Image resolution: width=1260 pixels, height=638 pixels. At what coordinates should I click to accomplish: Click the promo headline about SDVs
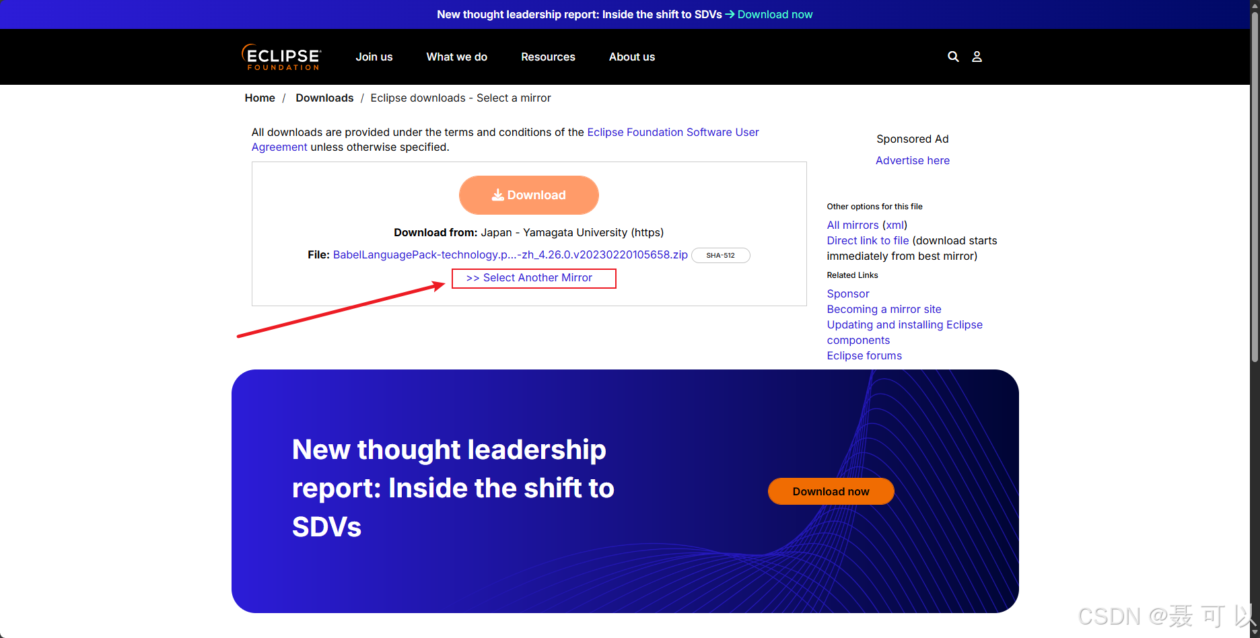pos(453,489)
